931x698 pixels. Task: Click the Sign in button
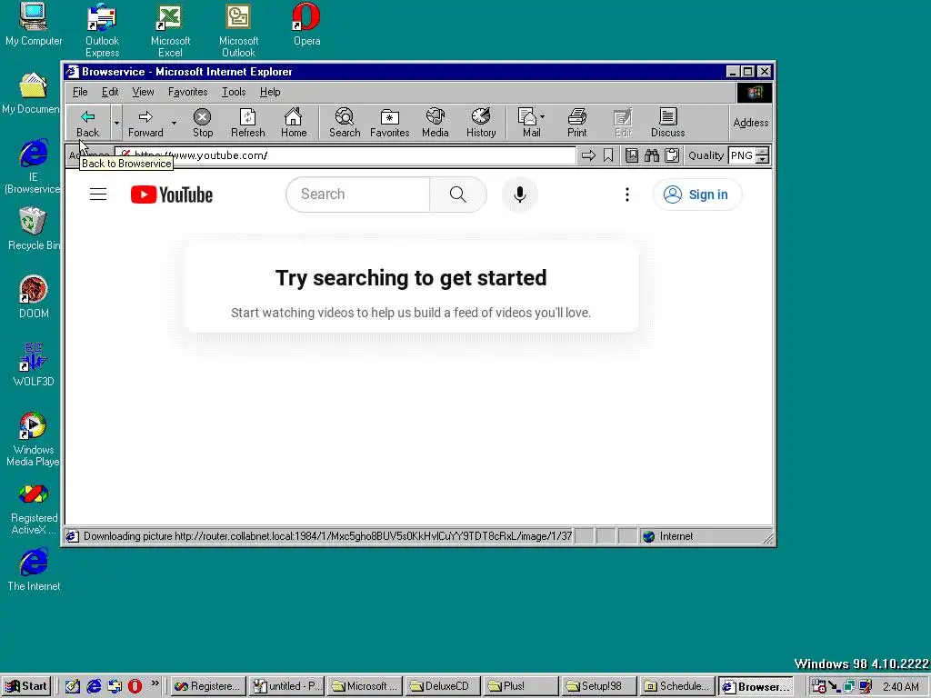[696, 194]
